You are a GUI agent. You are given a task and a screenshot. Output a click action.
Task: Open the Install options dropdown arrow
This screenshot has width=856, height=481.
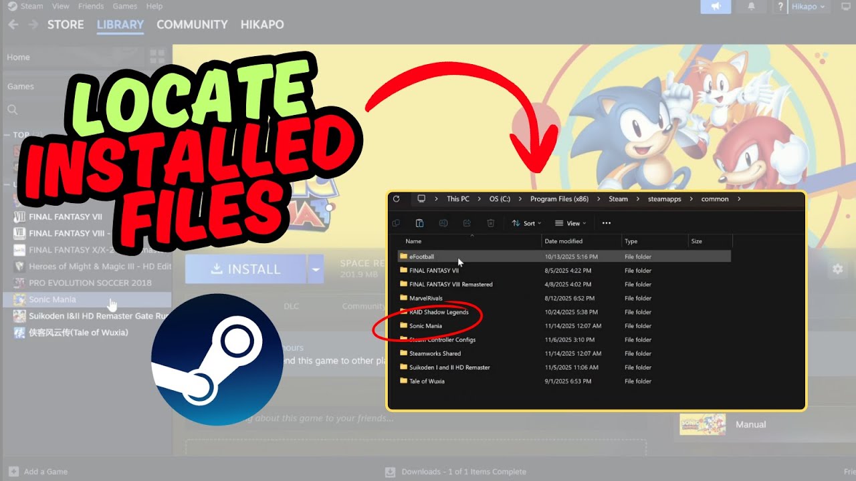click(x=316, y=269)
